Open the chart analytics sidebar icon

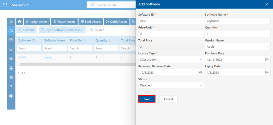[11, 49]
